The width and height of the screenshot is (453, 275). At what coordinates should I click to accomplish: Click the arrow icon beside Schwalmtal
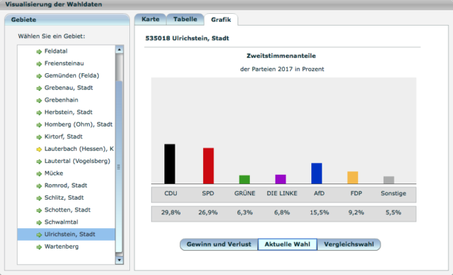click(39, 222)
